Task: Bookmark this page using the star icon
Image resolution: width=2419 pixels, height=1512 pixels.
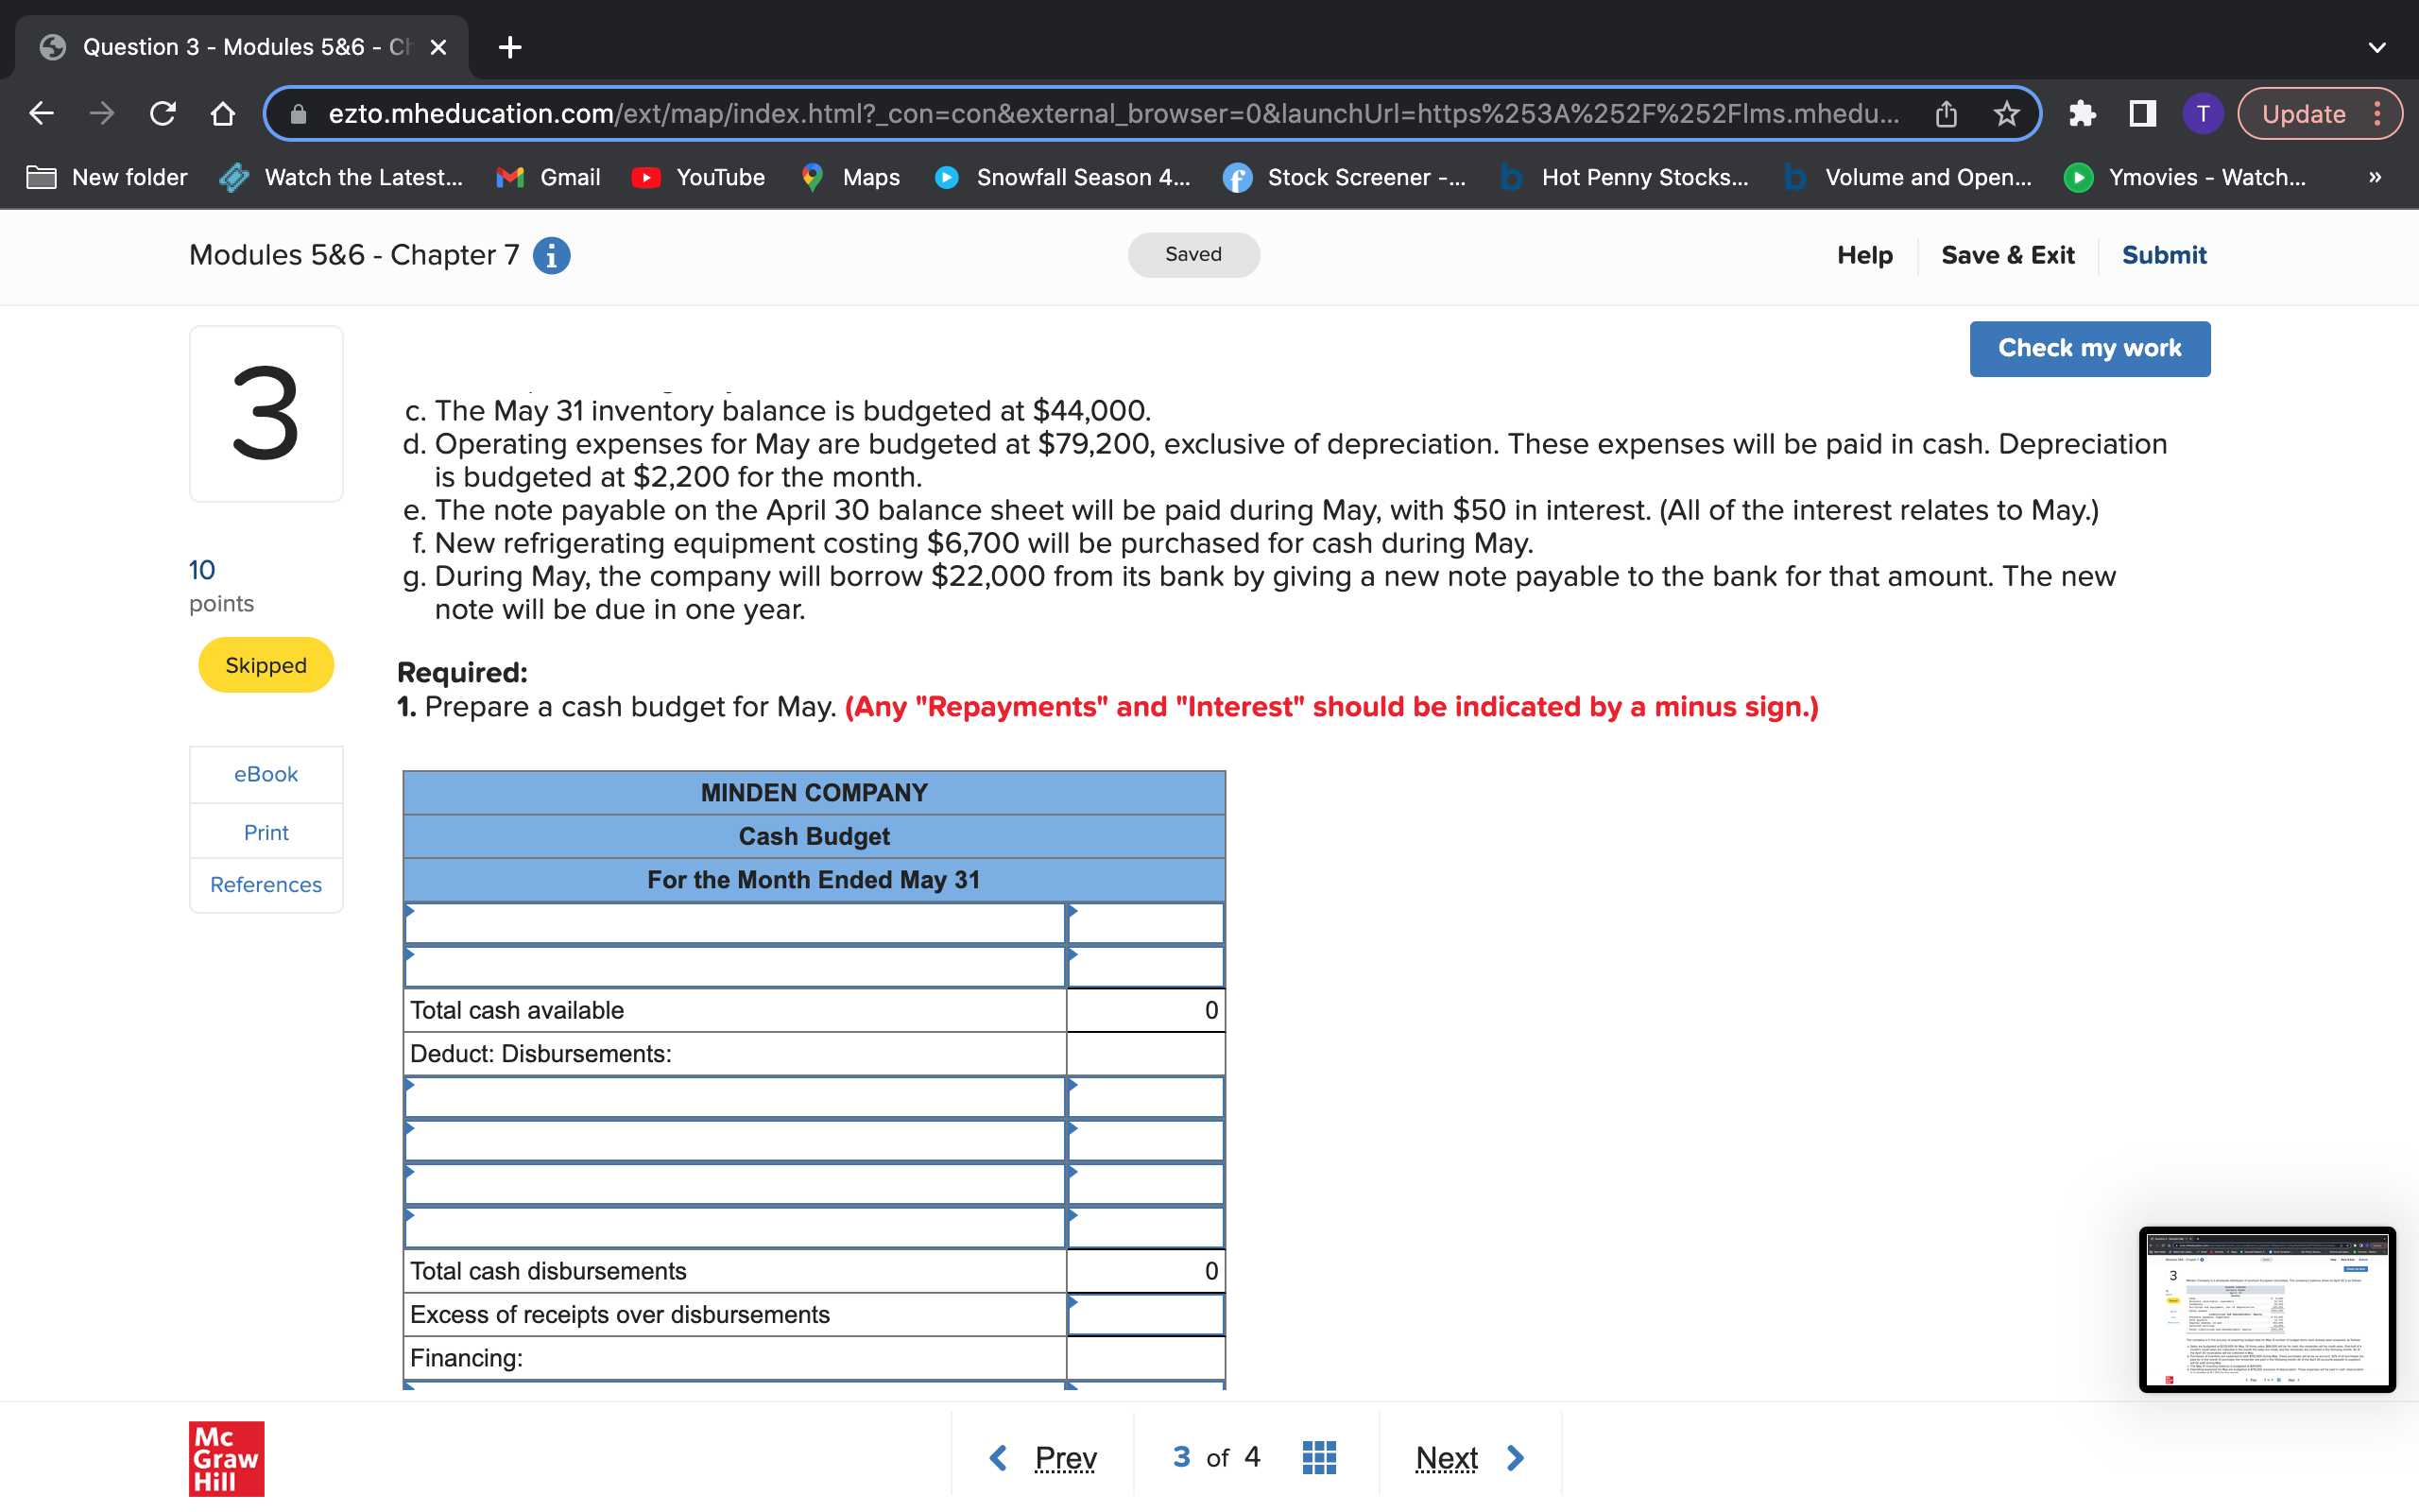Action: [x=2005, y=113]
